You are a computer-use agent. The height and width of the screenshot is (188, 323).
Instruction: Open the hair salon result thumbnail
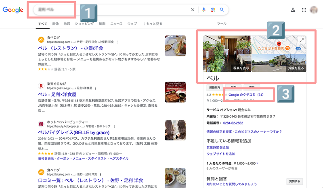pos(175,130)
